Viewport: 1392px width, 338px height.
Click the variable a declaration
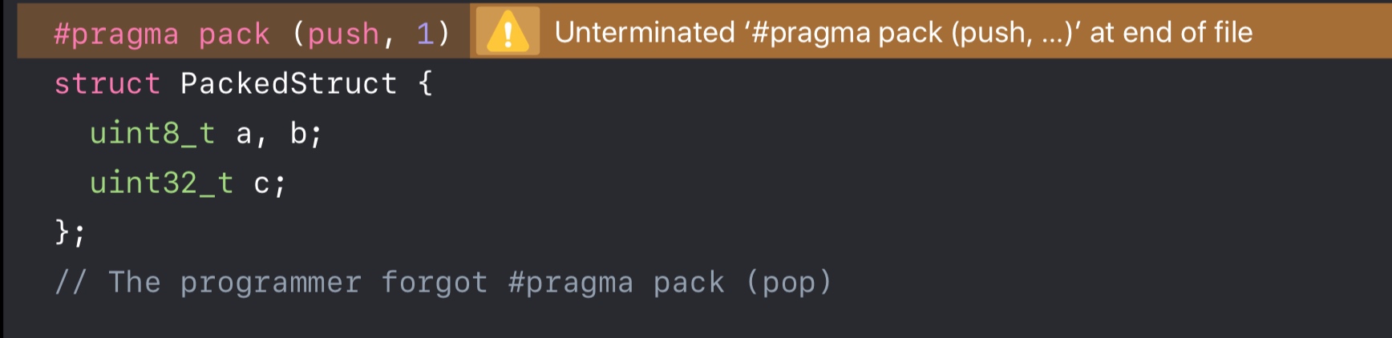click(x=245, y=135)
